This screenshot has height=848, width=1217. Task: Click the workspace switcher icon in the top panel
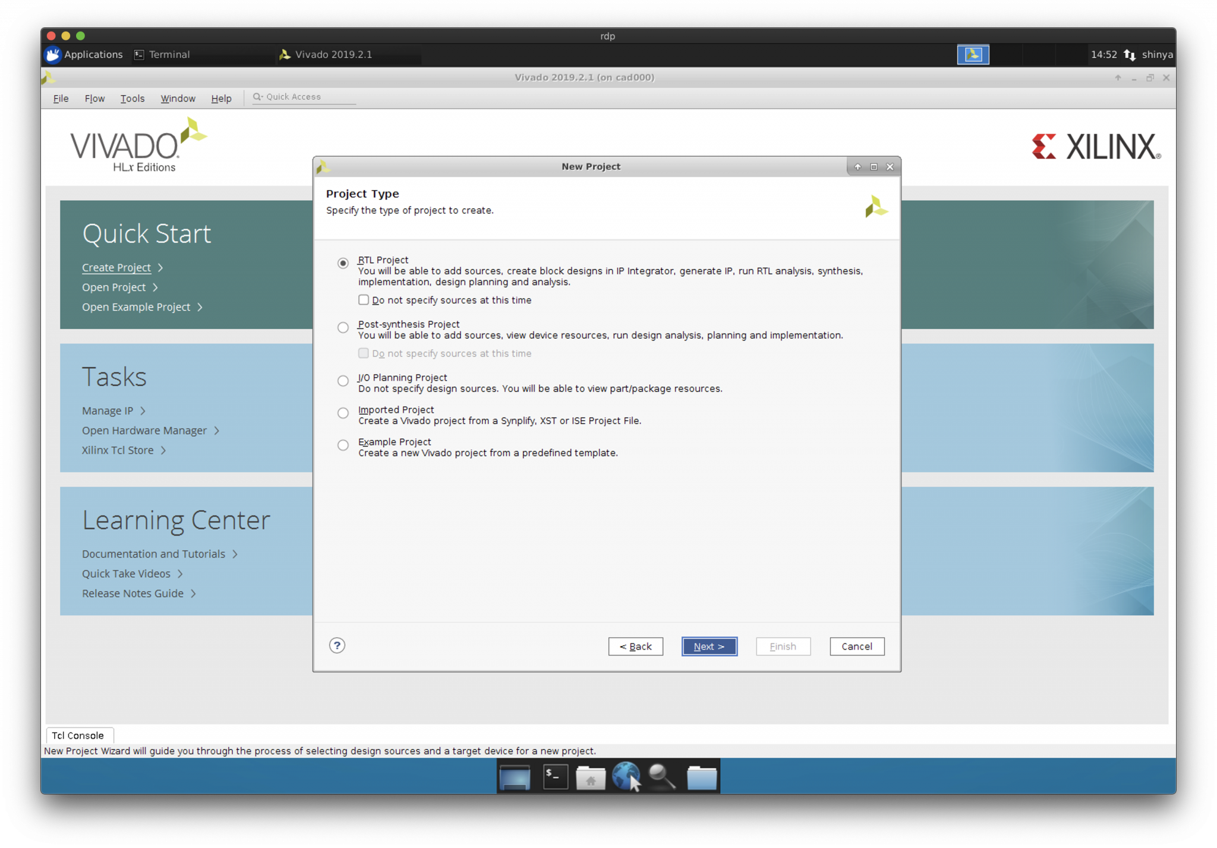(x=973, y=55)
